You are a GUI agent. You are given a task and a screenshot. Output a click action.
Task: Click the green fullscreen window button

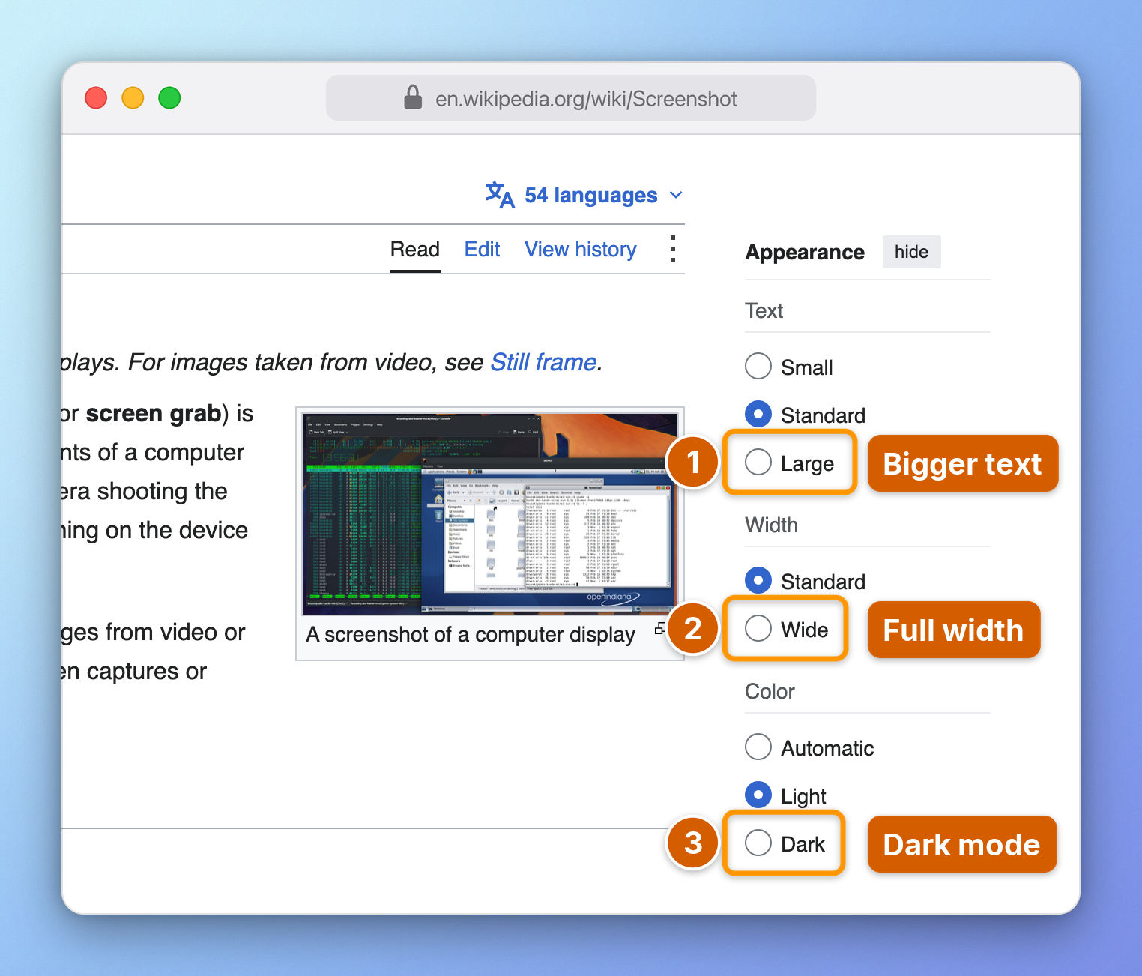[x=169, y=98]
